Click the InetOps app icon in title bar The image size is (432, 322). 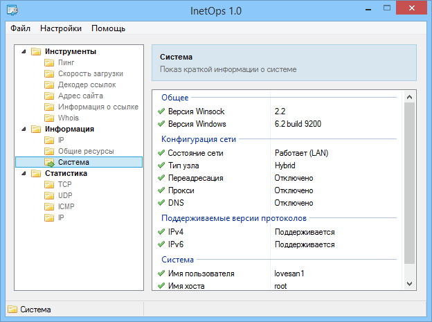pos(12,10)
